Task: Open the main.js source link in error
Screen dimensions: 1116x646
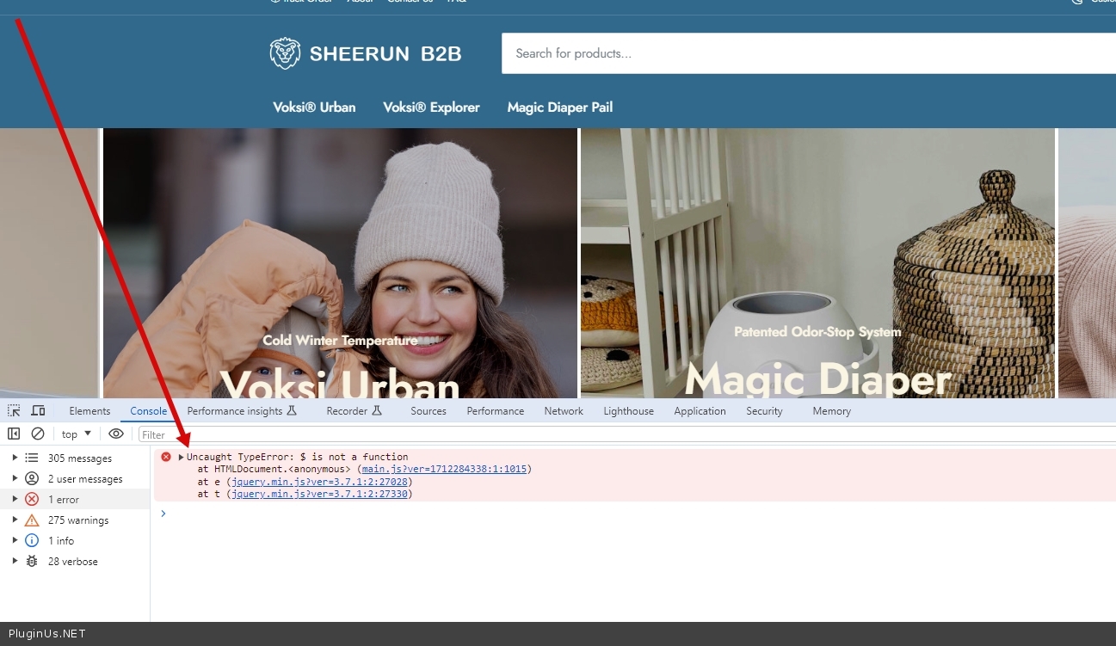Action: (x=444, y=470)
